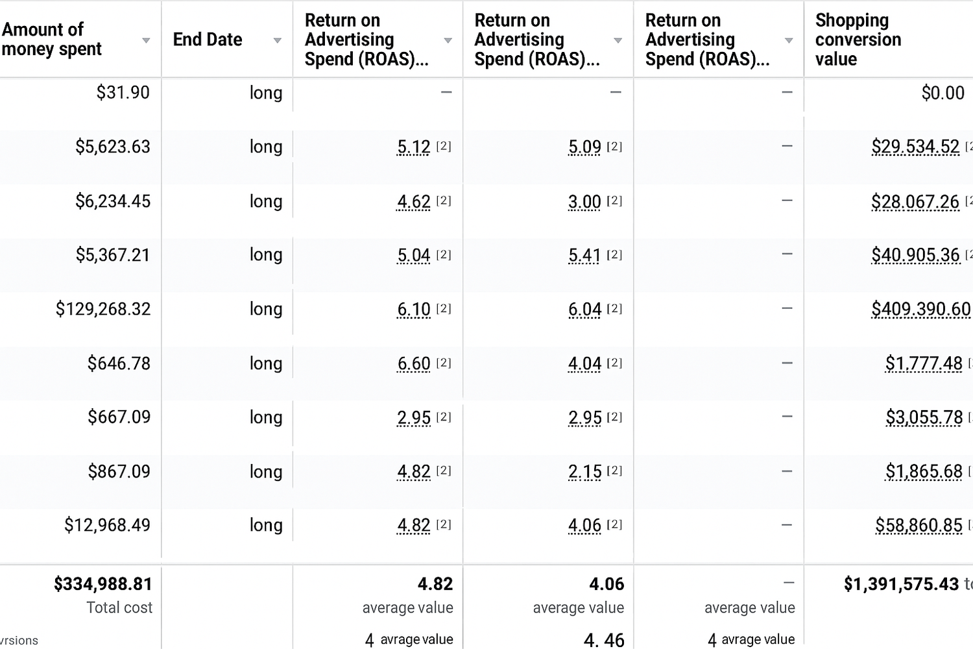
Task: Open footnote [2] next to 2.15
Action: (614, 471)
